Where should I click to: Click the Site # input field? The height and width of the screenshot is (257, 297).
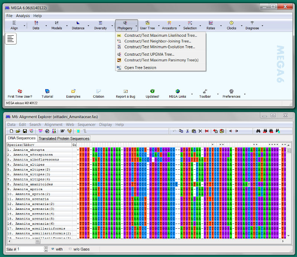pyautogui.click(x=30, y=249)
